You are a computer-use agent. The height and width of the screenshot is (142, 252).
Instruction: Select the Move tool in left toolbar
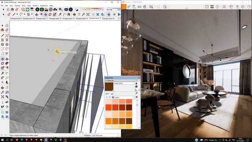pyautogui.click(x=2, y=59)
